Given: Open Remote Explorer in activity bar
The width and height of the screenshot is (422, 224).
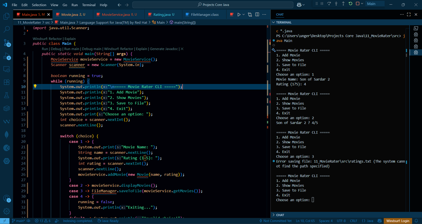Looking at the screenshot, I should click(7, 69).
